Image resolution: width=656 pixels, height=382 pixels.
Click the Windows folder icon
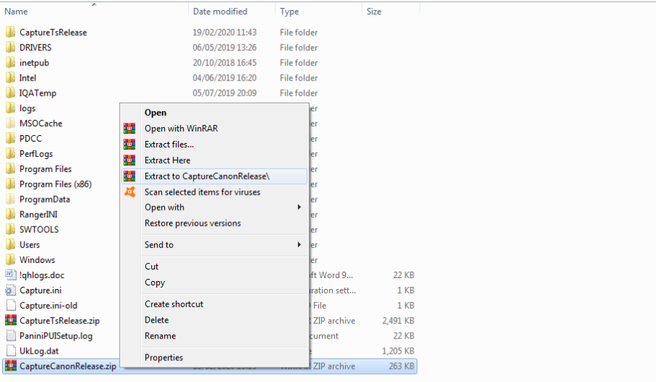(10, 260)
